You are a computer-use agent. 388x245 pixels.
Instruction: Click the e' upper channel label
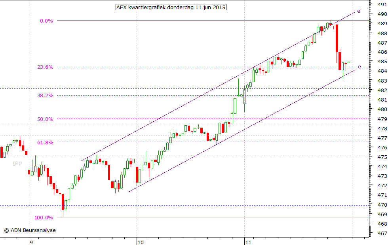359,11
